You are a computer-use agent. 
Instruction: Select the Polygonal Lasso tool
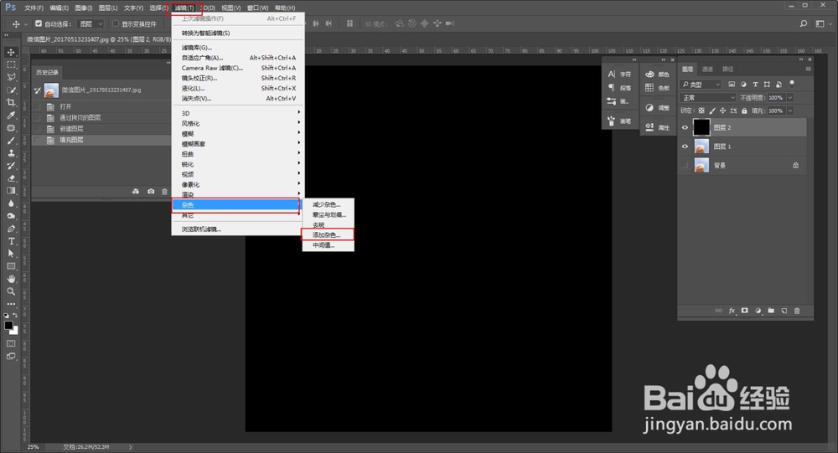11,78
